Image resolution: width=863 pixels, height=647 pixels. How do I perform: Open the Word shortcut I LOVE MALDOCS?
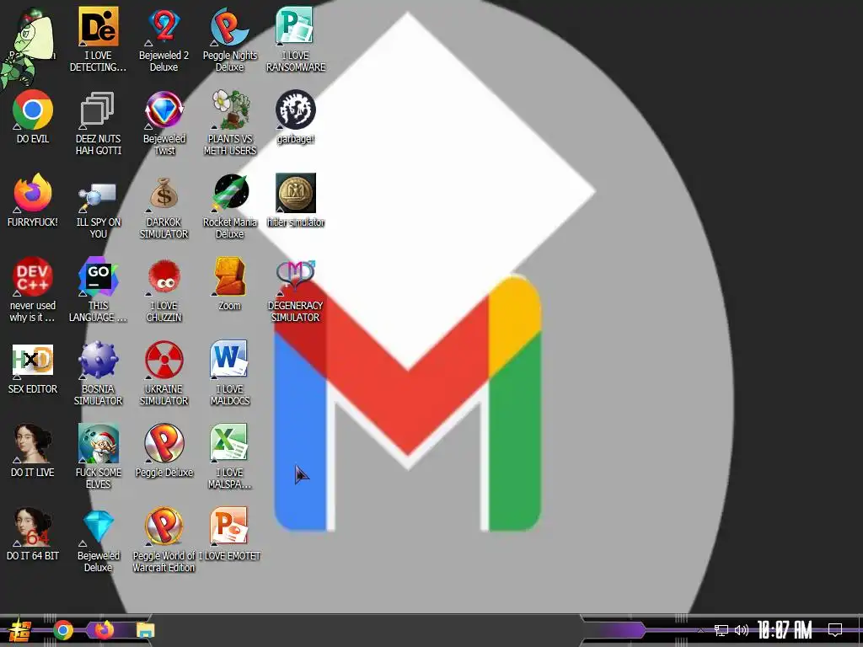coord(229,361)
